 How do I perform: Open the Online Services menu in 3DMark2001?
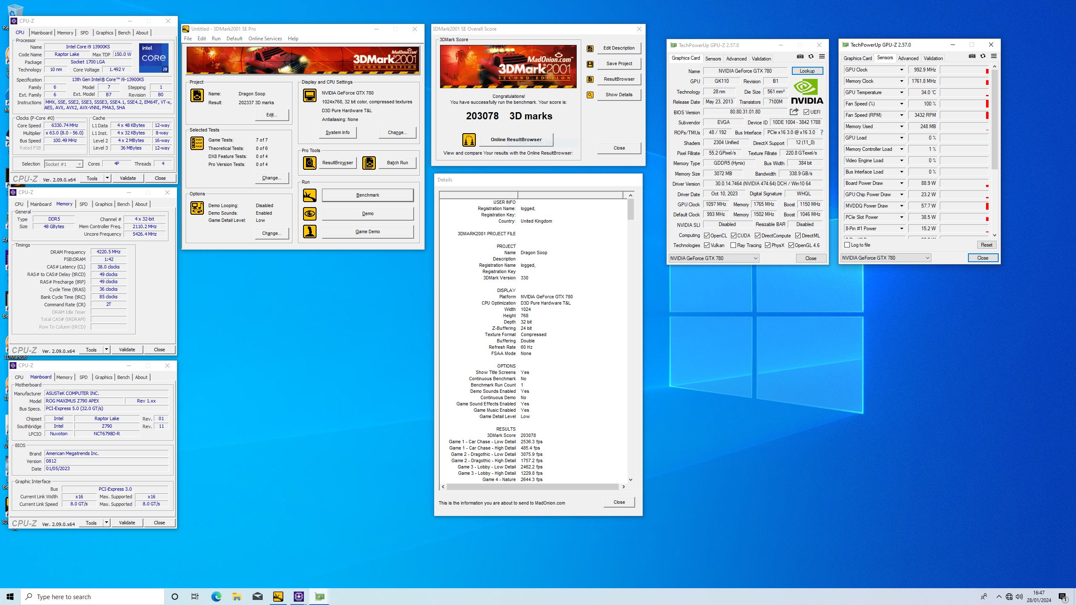pos(265,39)
